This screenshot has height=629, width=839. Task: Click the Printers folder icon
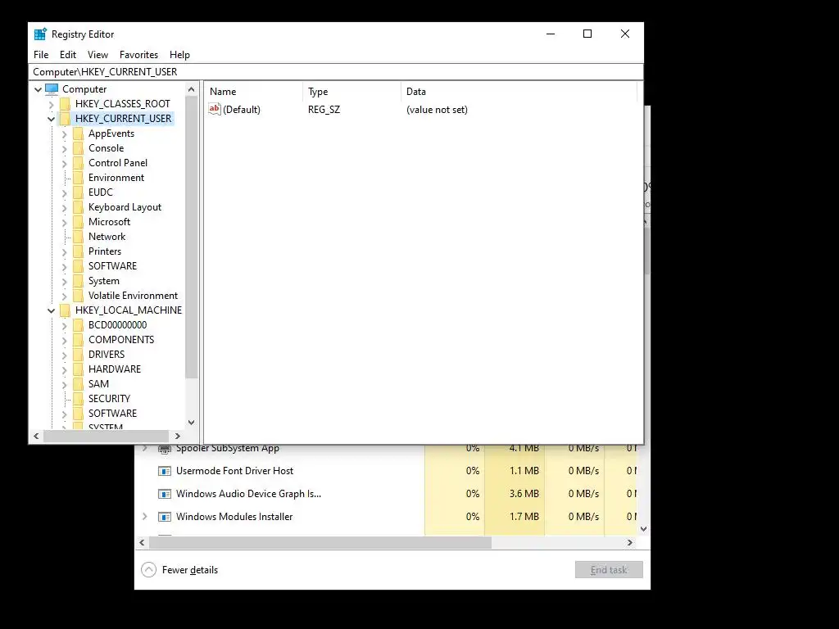click(x=78, y=251)
